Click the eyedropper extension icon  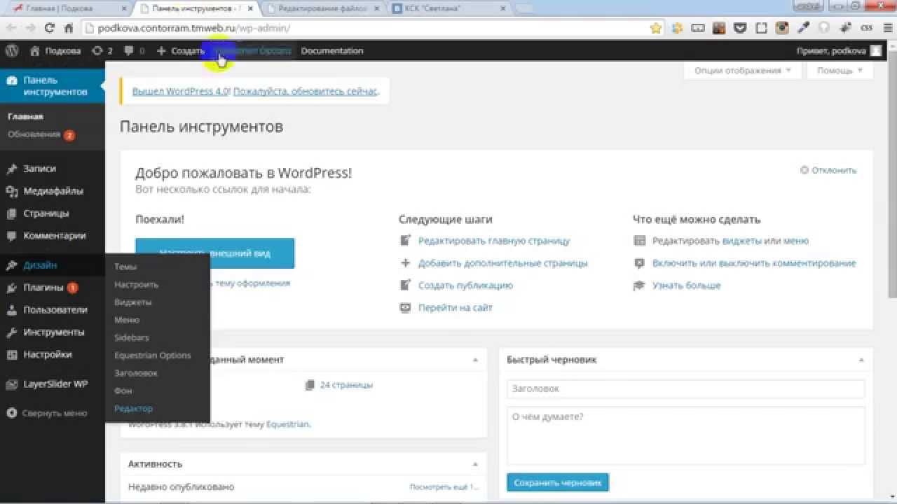point(804,28)
